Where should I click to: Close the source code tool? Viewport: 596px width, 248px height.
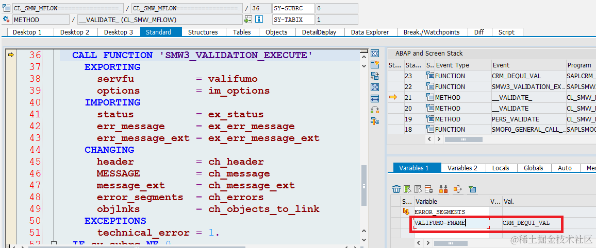pos(375,54)
